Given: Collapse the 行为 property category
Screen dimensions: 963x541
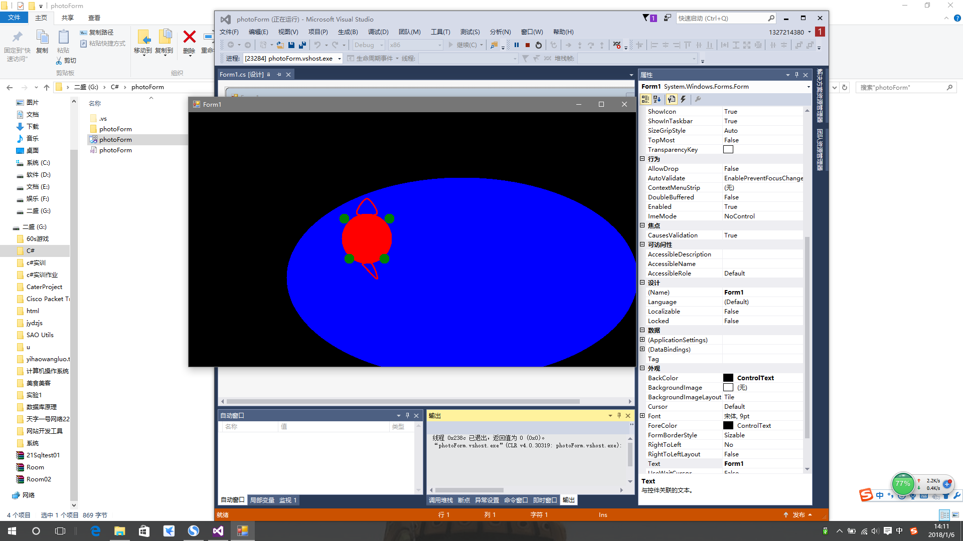Looking at the screenshot, I should click(x=642, y=159).
